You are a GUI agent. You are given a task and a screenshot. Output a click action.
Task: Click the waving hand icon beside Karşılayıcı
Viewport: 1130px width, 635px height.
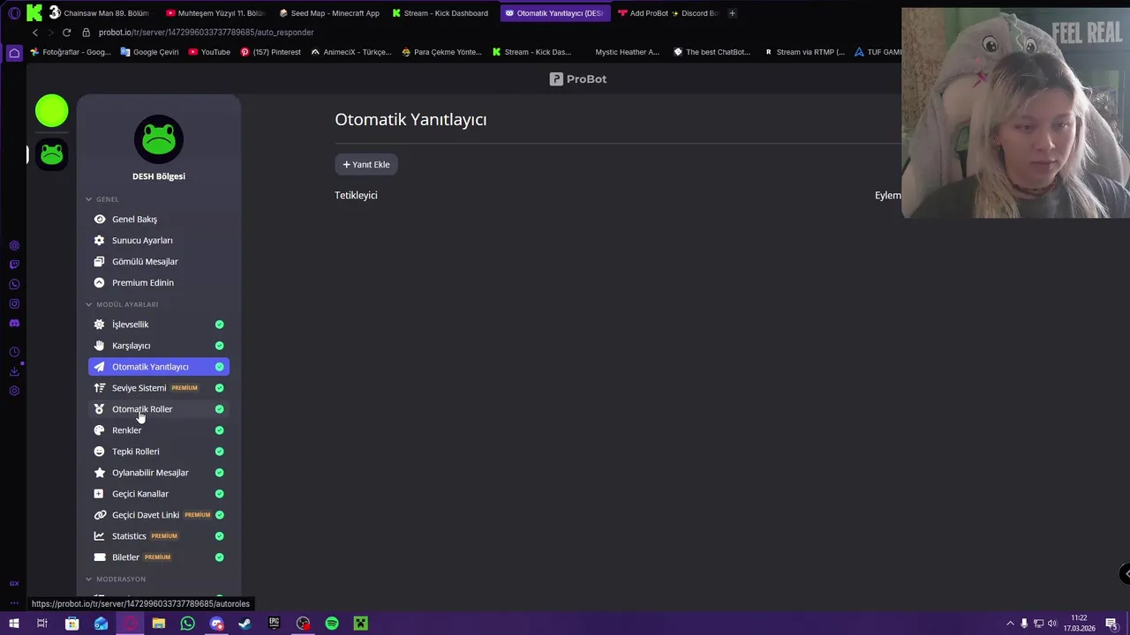click(99, 346)
